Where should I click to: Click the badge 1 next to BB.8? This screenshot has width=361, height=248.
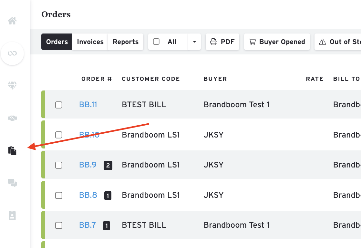tap(108, 196)
